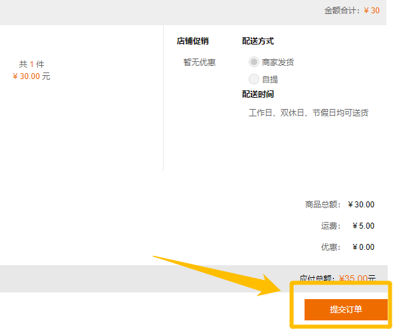
Task: Click the 配送时间 section heading
Action: (257, 94)
